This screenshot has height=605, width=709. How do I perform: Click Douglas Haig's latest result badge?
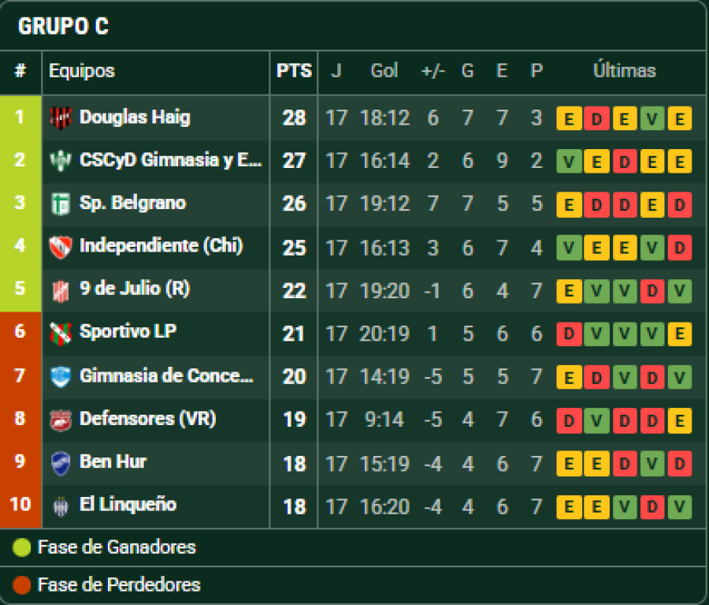[679, 118]
